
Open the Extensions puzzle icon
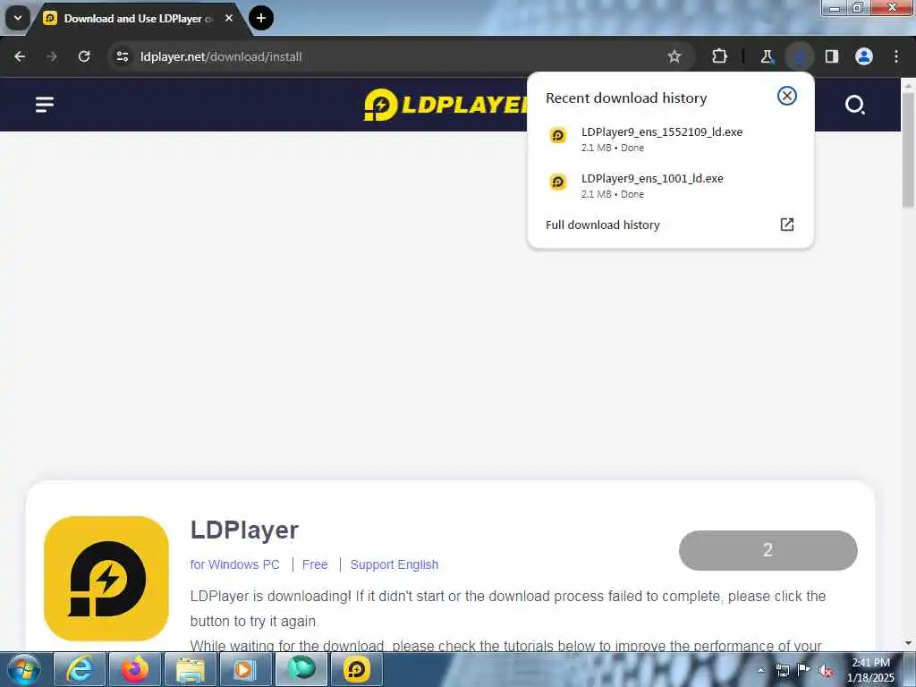[720, 56]
